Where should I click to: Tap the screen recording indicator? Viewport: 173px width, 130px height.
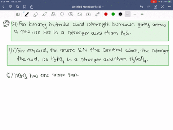[x=154, y=1]
